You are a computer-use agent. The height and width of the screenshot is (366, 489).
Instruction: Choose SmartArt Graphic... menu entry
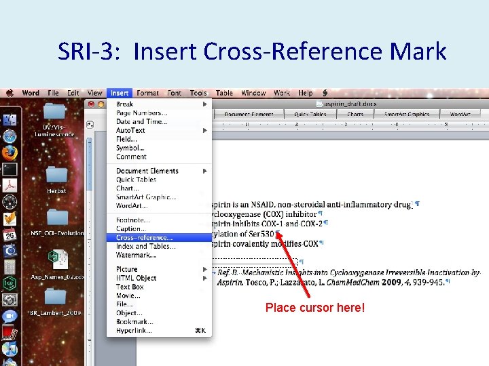point(159,197)
